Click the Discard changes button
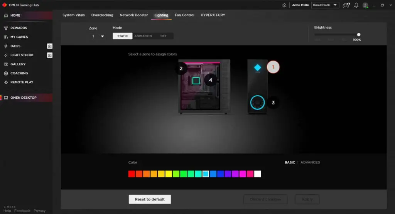The image size is (395, 214). coord(265,199)
